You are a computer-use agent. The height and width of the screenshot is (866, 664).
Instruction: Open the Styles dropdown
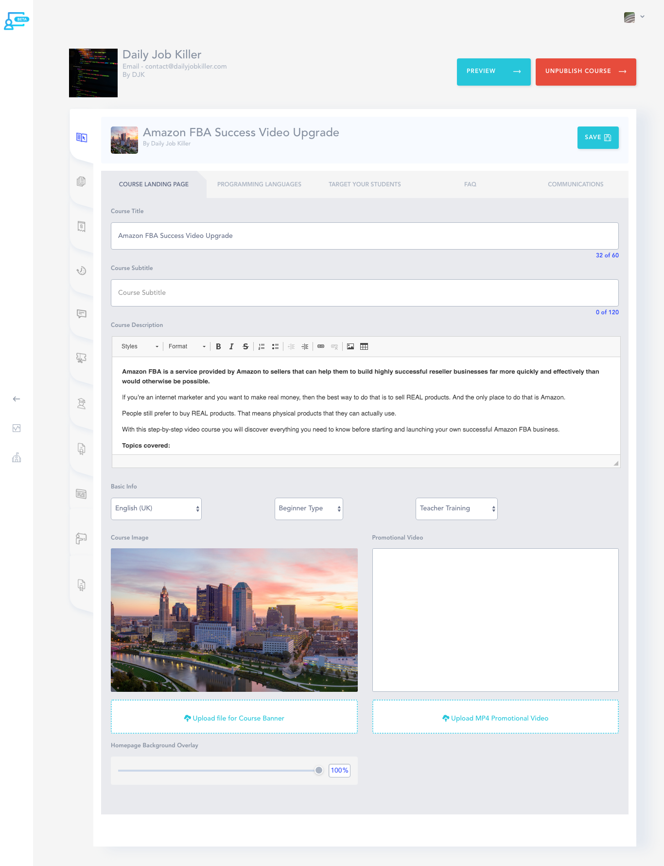140,346
